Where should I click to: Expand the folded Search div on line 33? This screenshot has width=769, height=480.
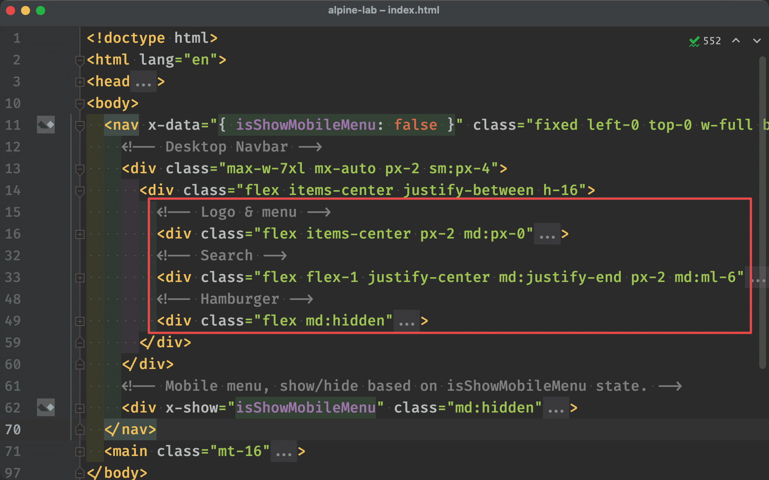[x=80, y=278]
